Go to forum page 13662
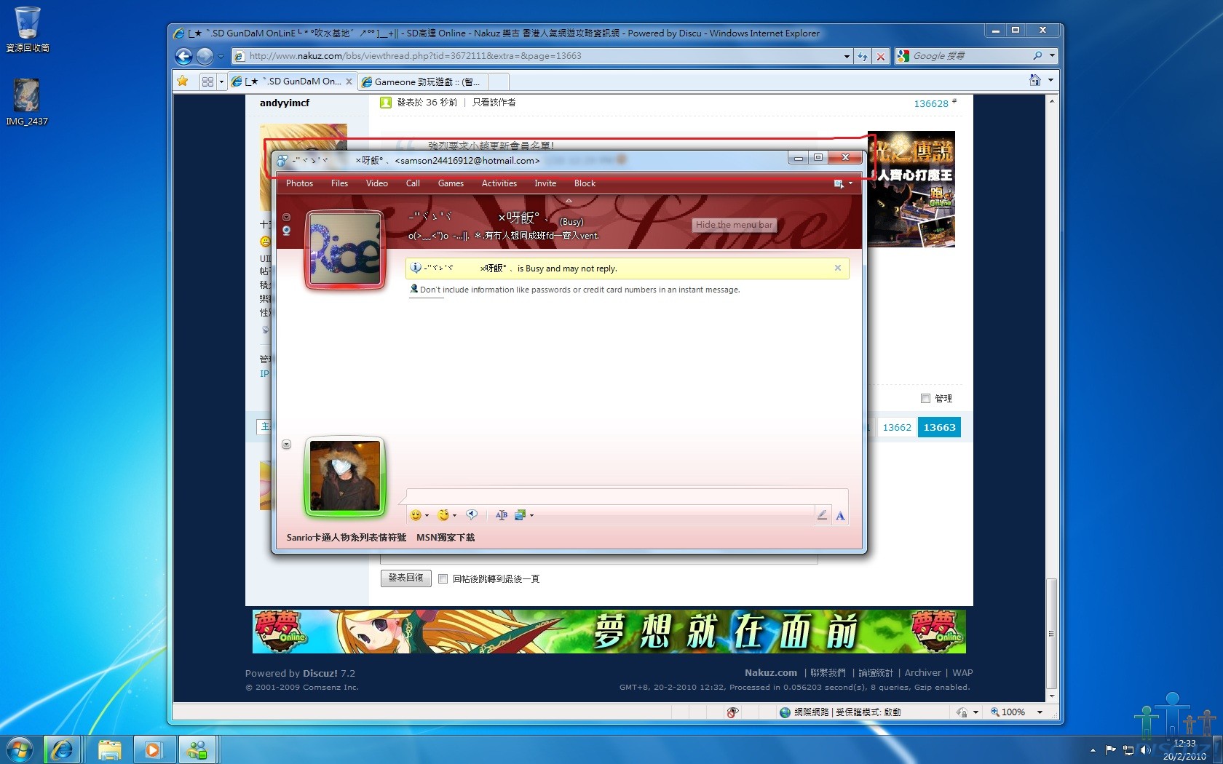The width and height of the screenshot is (1223, 764). pyautogui.click(x=897, y=428)
